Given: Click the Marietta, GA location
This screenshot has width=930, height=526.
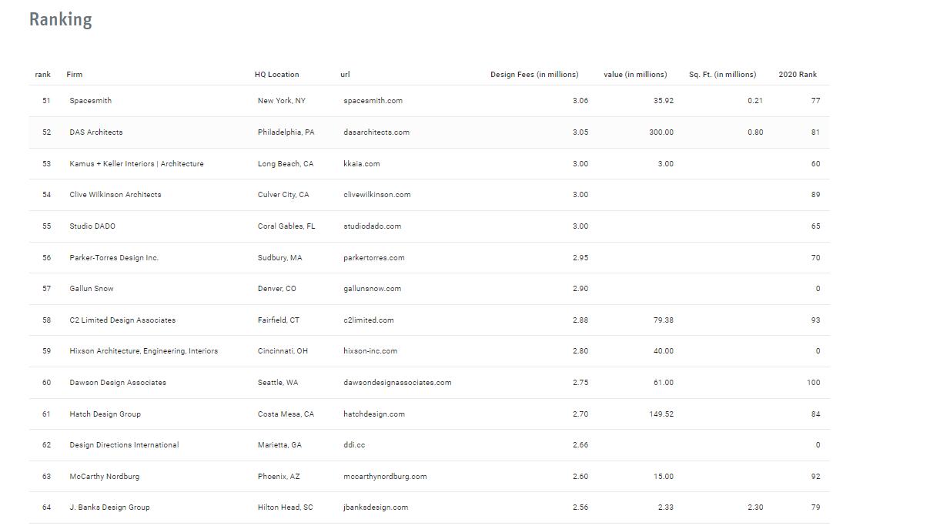Looking at the screenshot, I should (279, 445).
